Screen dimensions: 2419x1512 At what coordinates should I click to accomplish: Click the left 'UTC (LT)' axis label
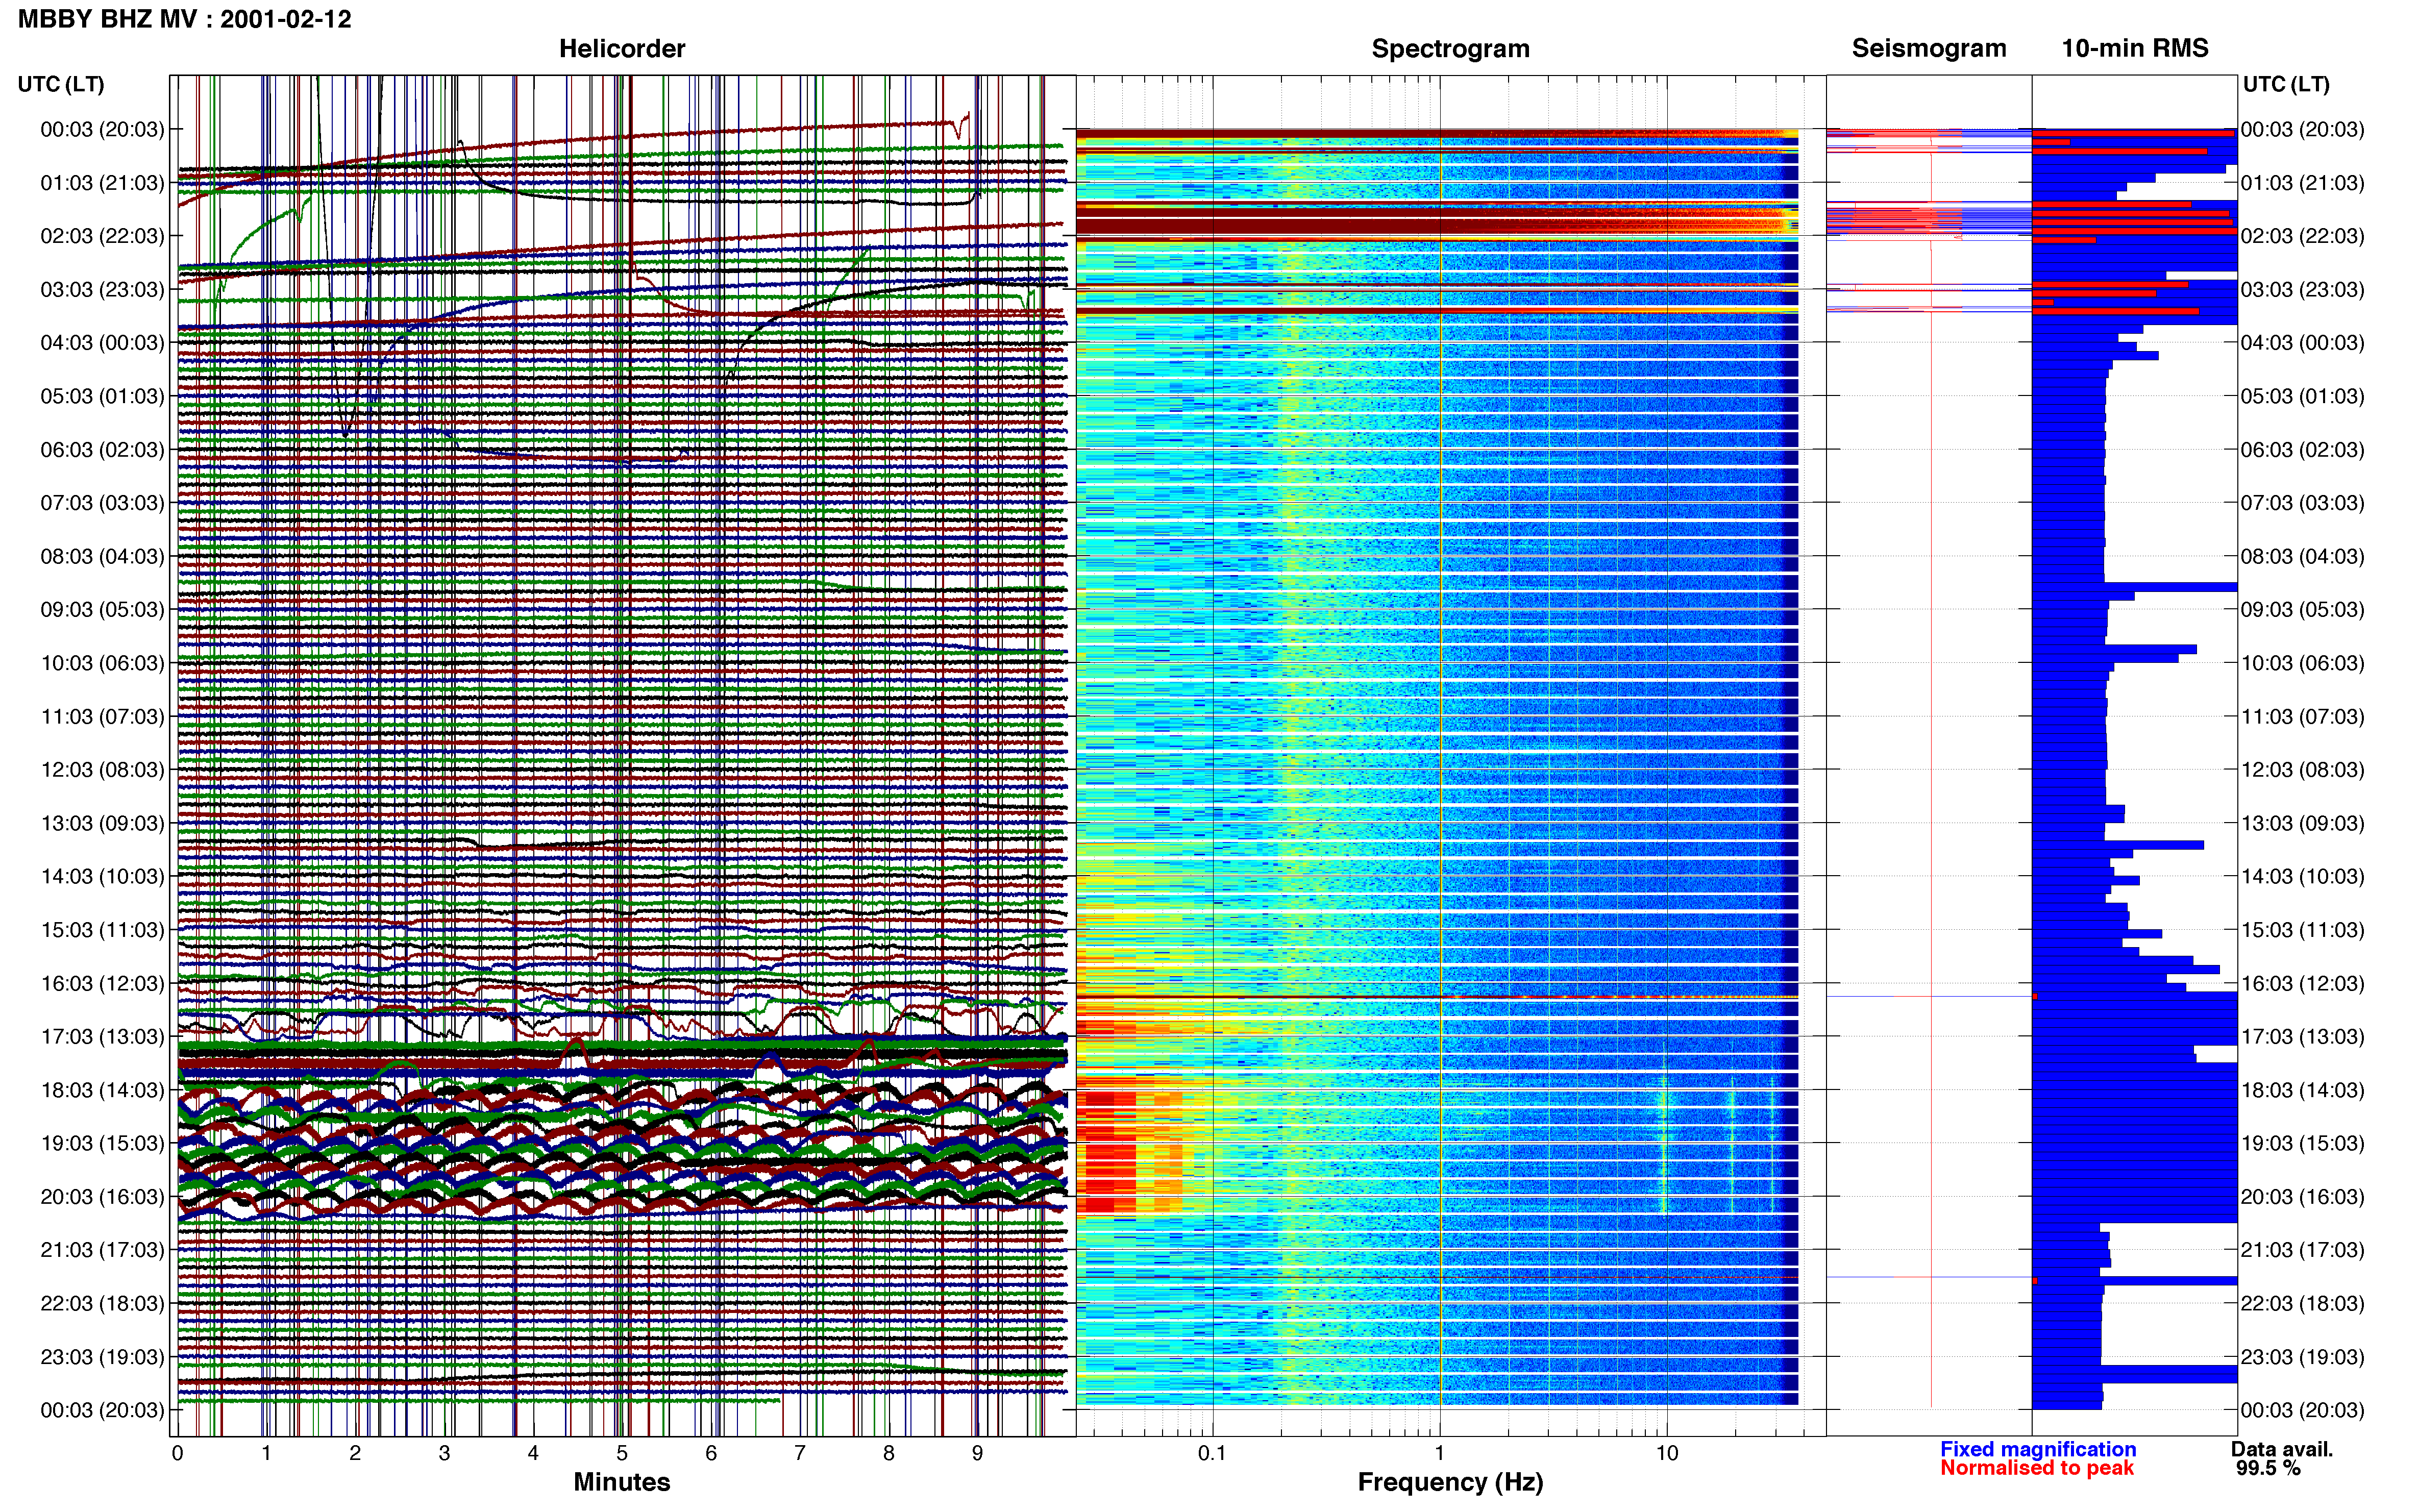tap(61, 84)
